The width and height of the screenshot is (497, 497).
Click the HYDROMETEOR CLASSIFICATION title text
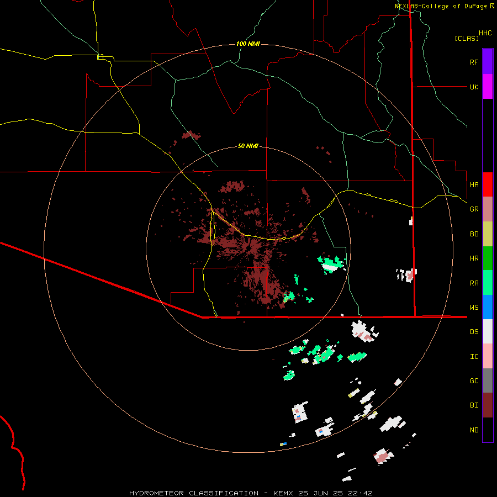(x=194, y=493)
